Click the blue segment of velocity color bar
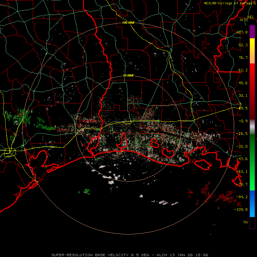The image size is (257, 257). click(x=252, y=204)
